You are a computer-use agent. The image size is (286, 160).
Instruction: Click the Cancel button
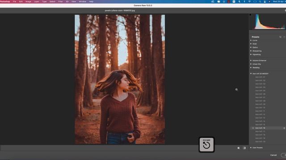coord(273,155)
